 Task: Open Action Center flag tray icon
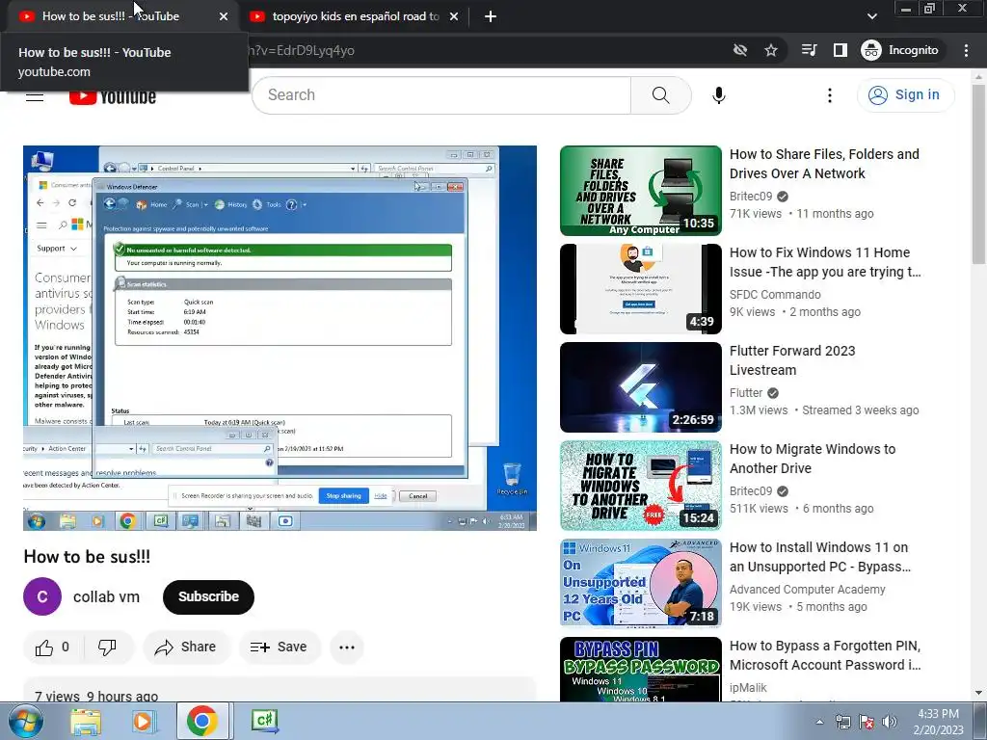coord(867,722)
